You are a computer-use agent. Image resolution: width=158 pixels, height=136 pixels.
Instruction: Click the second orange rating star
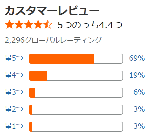pos(19,24)
